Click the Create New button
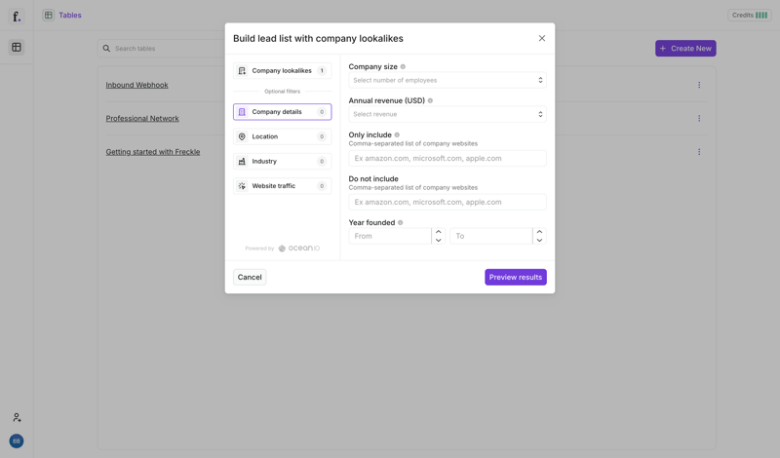The width and height of the screenshot is (780, 458). [x=685, y=49]
